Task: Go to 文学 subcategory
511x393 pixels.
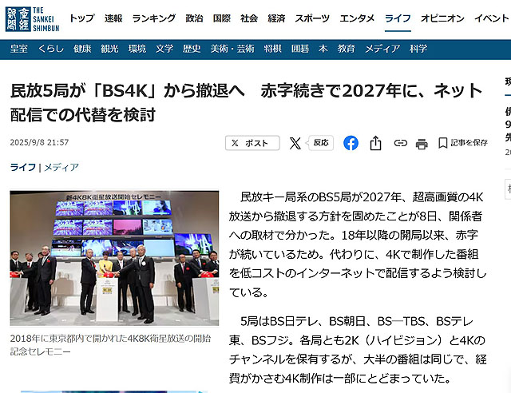Action: (164, 49)
